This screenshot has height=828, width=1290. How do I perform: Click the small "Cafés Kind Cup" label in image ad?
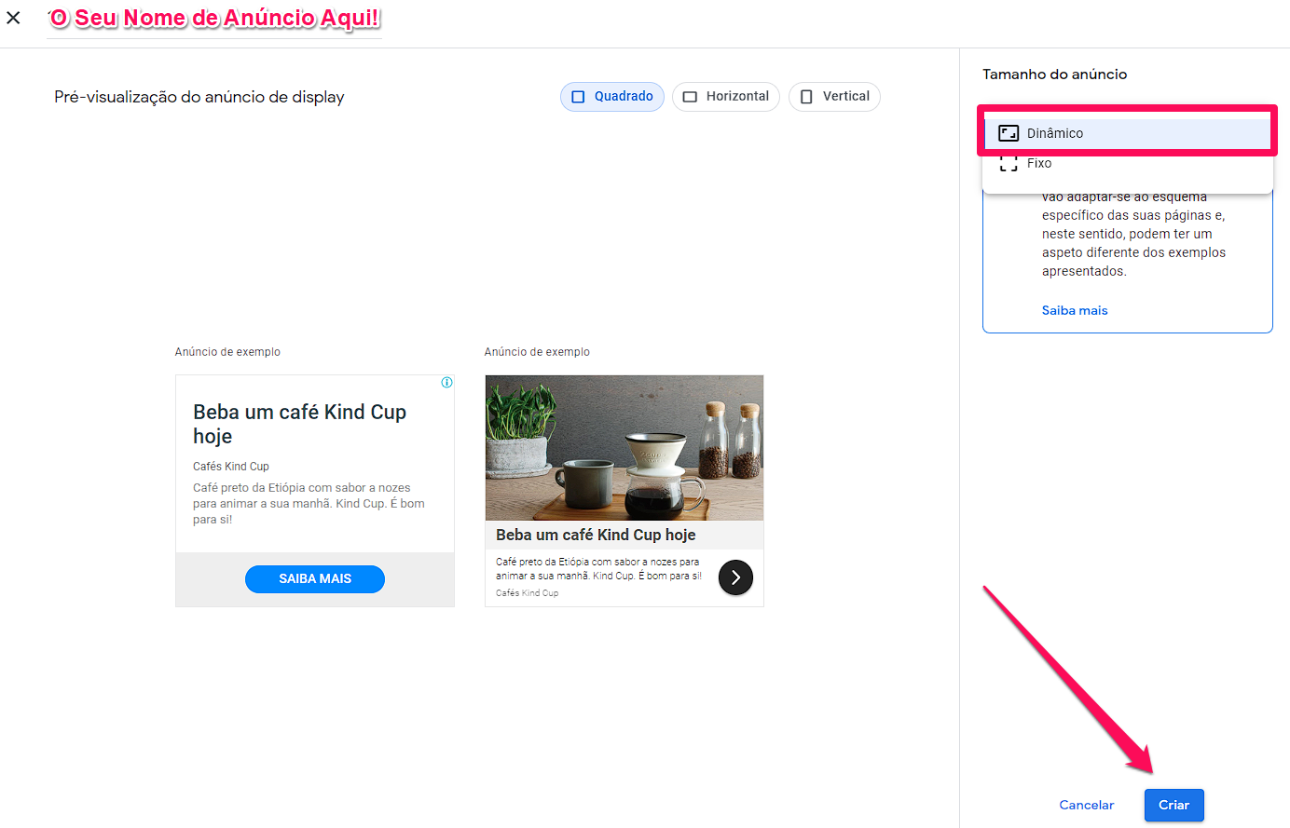528,593
